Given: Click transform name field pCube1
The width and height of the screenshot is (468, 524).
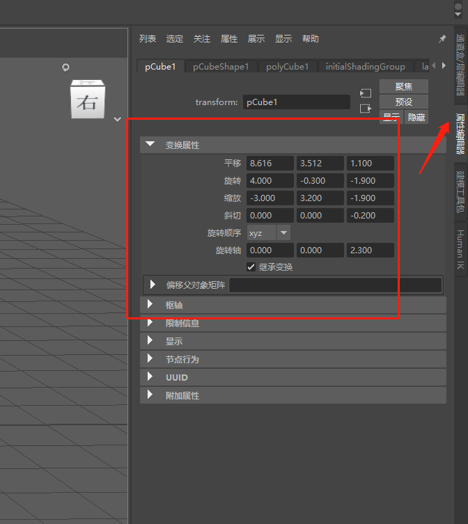Looking at the screenshot, I should coord(297,102).
